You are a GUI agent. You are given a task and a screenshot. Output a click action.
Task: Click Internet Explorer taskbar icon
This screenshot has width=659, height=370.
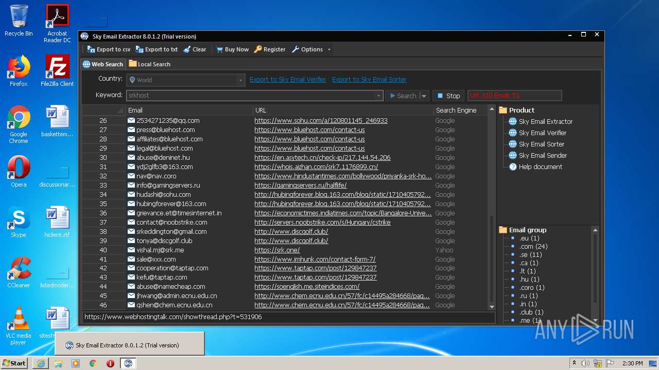point(41,363)
